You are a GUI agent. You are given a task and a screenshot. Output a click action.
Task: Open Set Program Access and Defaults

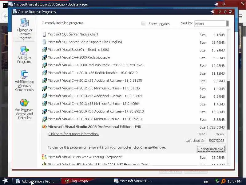click(x=24, y=109)
